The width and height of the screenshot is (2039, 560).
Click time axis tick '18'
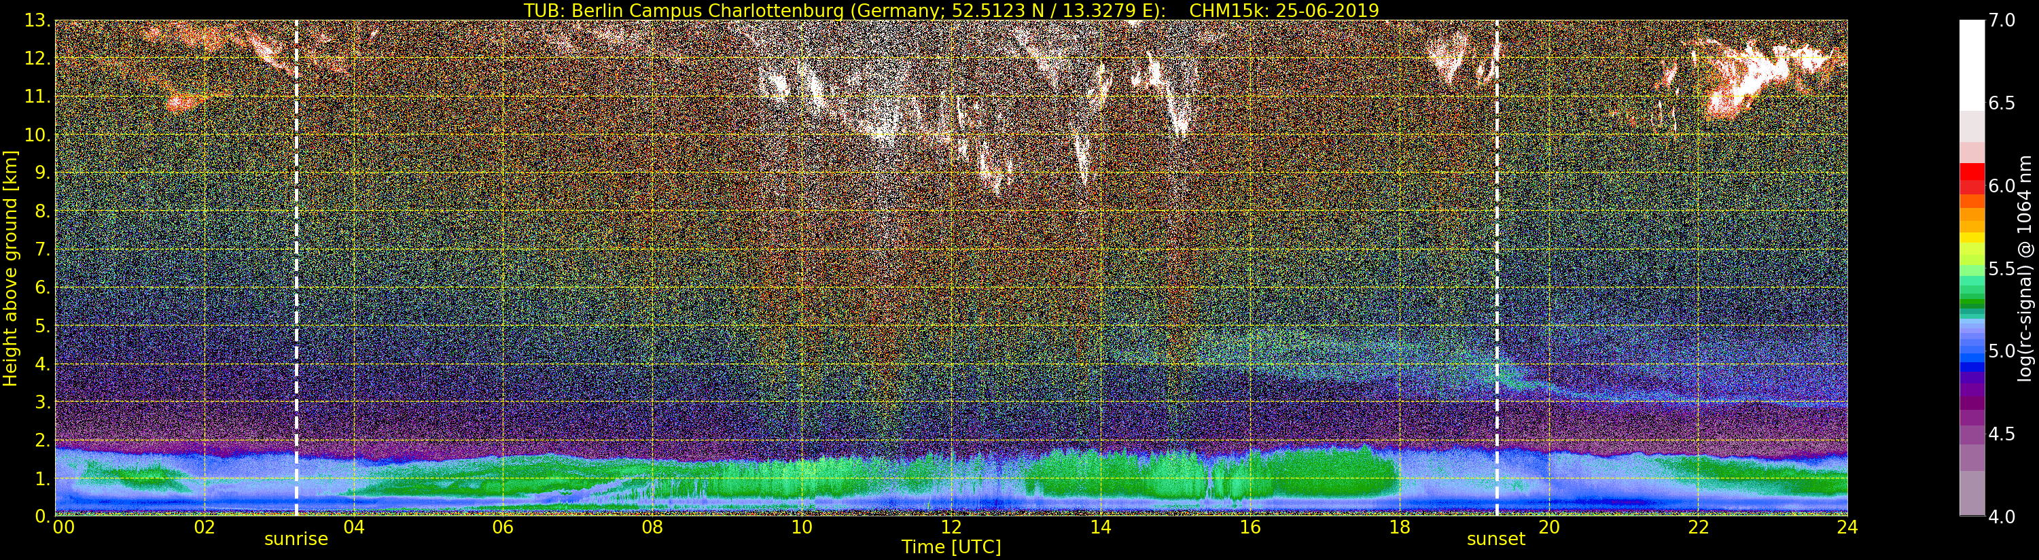[x=1400, y=527]
